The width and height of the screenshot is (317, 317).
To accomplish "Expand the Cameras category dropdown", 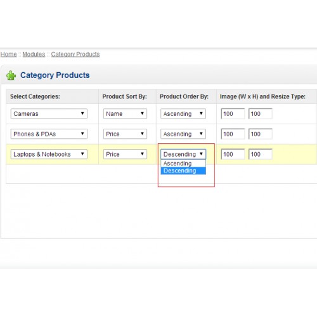I will click(x=49, y=113).
